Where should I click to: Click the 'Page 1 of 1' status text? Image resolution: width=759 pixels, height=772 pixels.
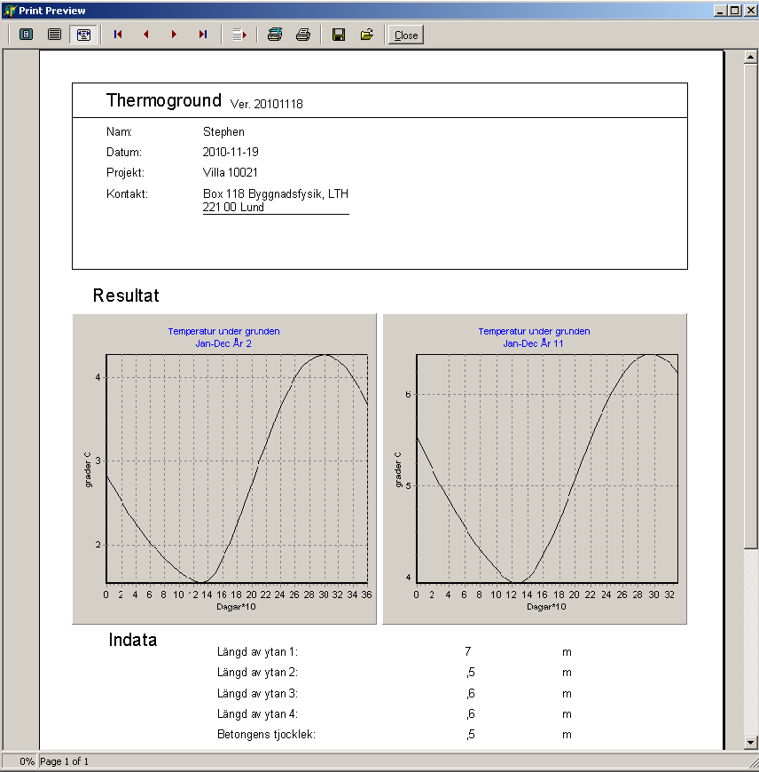(65, 761)
